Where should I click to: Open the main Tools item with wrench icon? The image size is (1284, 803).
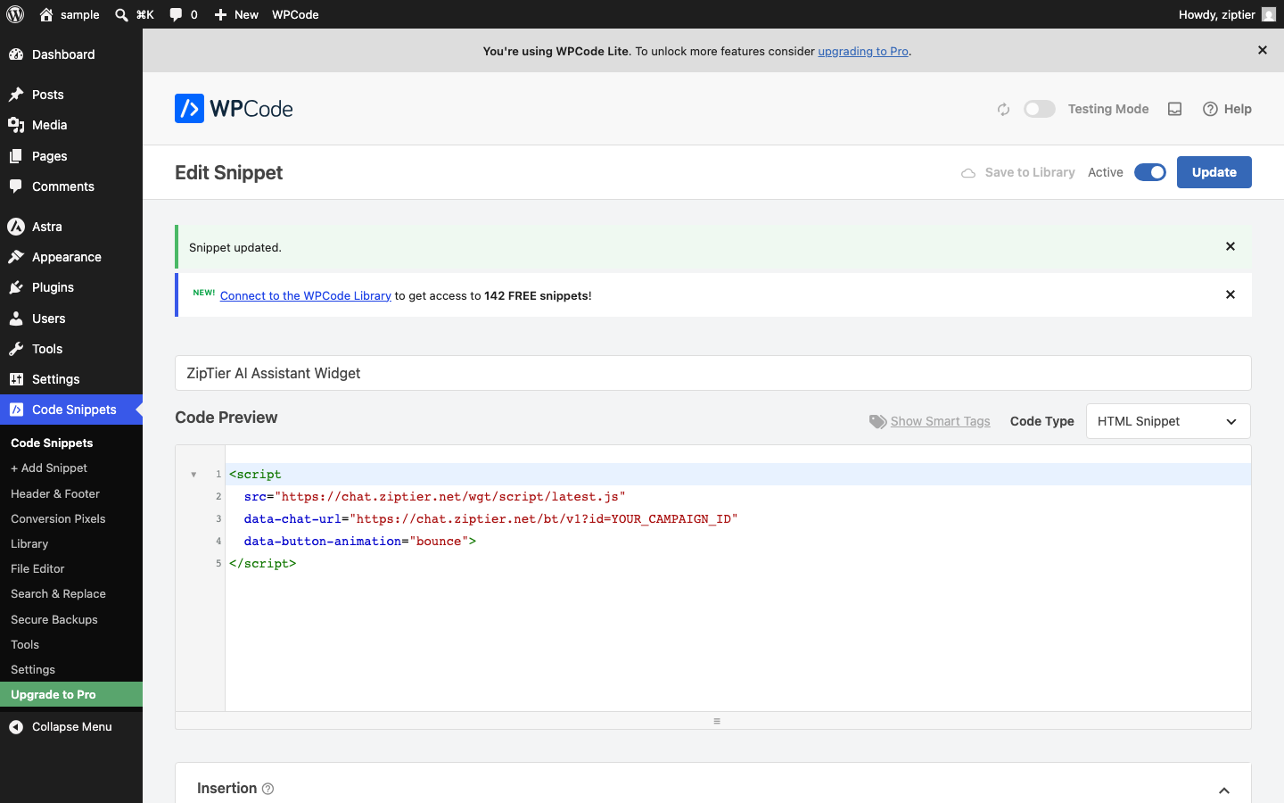(71, 349)
